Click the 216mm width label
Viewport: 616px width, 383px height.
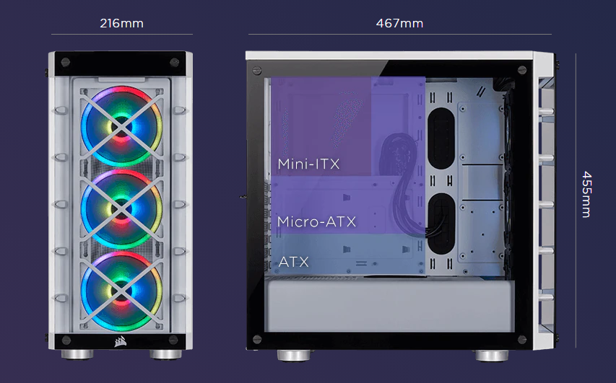(x=122, y=23)
